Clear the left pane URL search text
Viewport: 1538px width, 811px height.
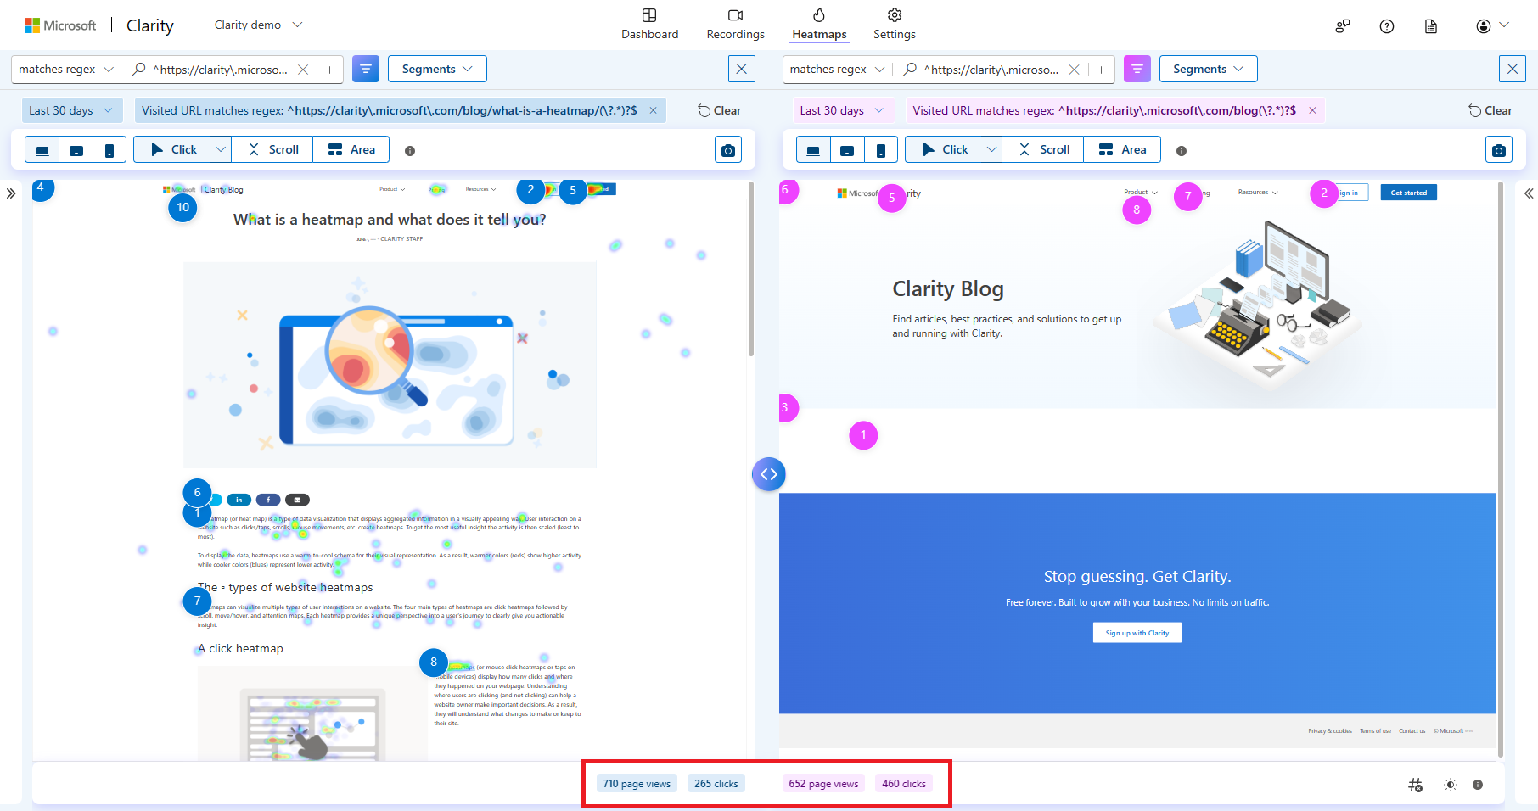[x=303, y=70]
